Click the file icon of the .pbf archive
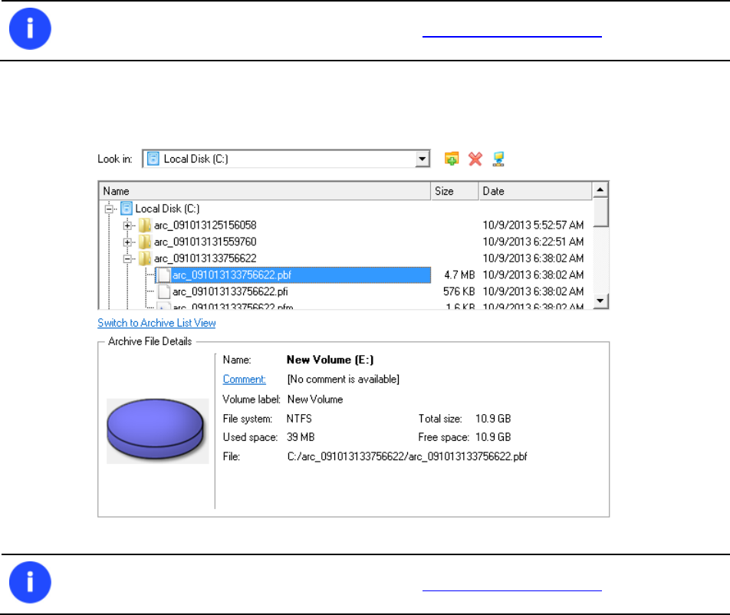The height and width of the screenshot is (615, 730). [x=164, y=275]
